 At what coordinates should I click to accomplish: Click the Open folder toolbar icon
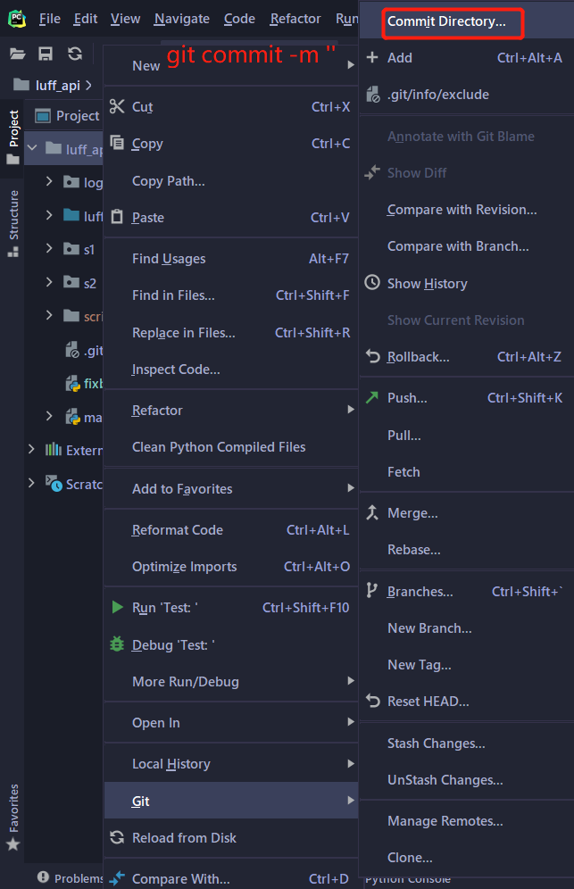(18, 54)
